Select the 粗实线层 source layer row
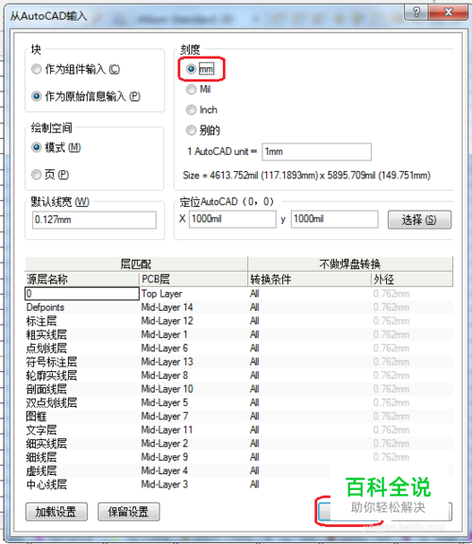Screen dimensions: 472x544 coord(82,334)
